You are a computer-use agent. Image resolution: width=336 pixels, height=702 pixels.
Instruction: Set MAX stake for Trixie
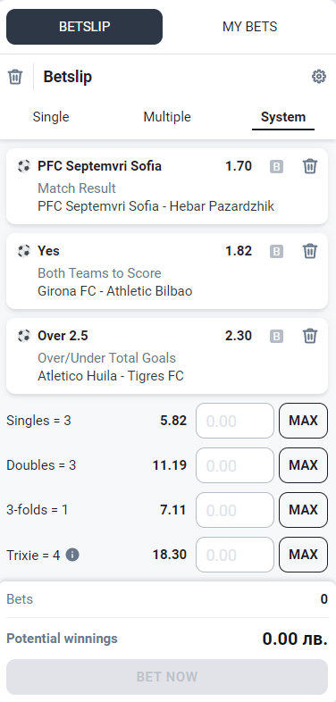click(x=303, y=555)
